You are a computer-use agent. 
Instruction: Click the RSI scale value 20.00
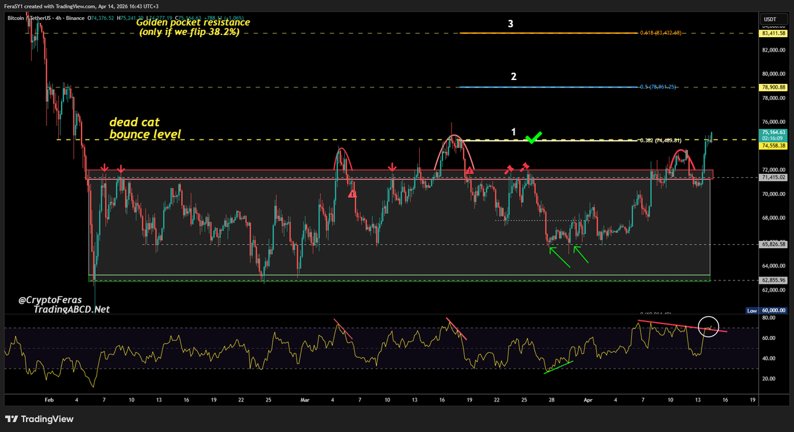point(769,378)
